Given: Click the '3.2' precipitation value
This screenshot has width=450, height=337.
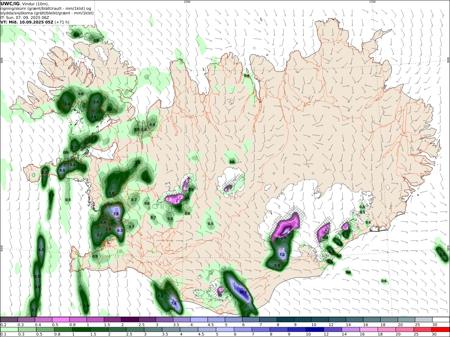Looking at the screenshot, I should tap(44, 173).
